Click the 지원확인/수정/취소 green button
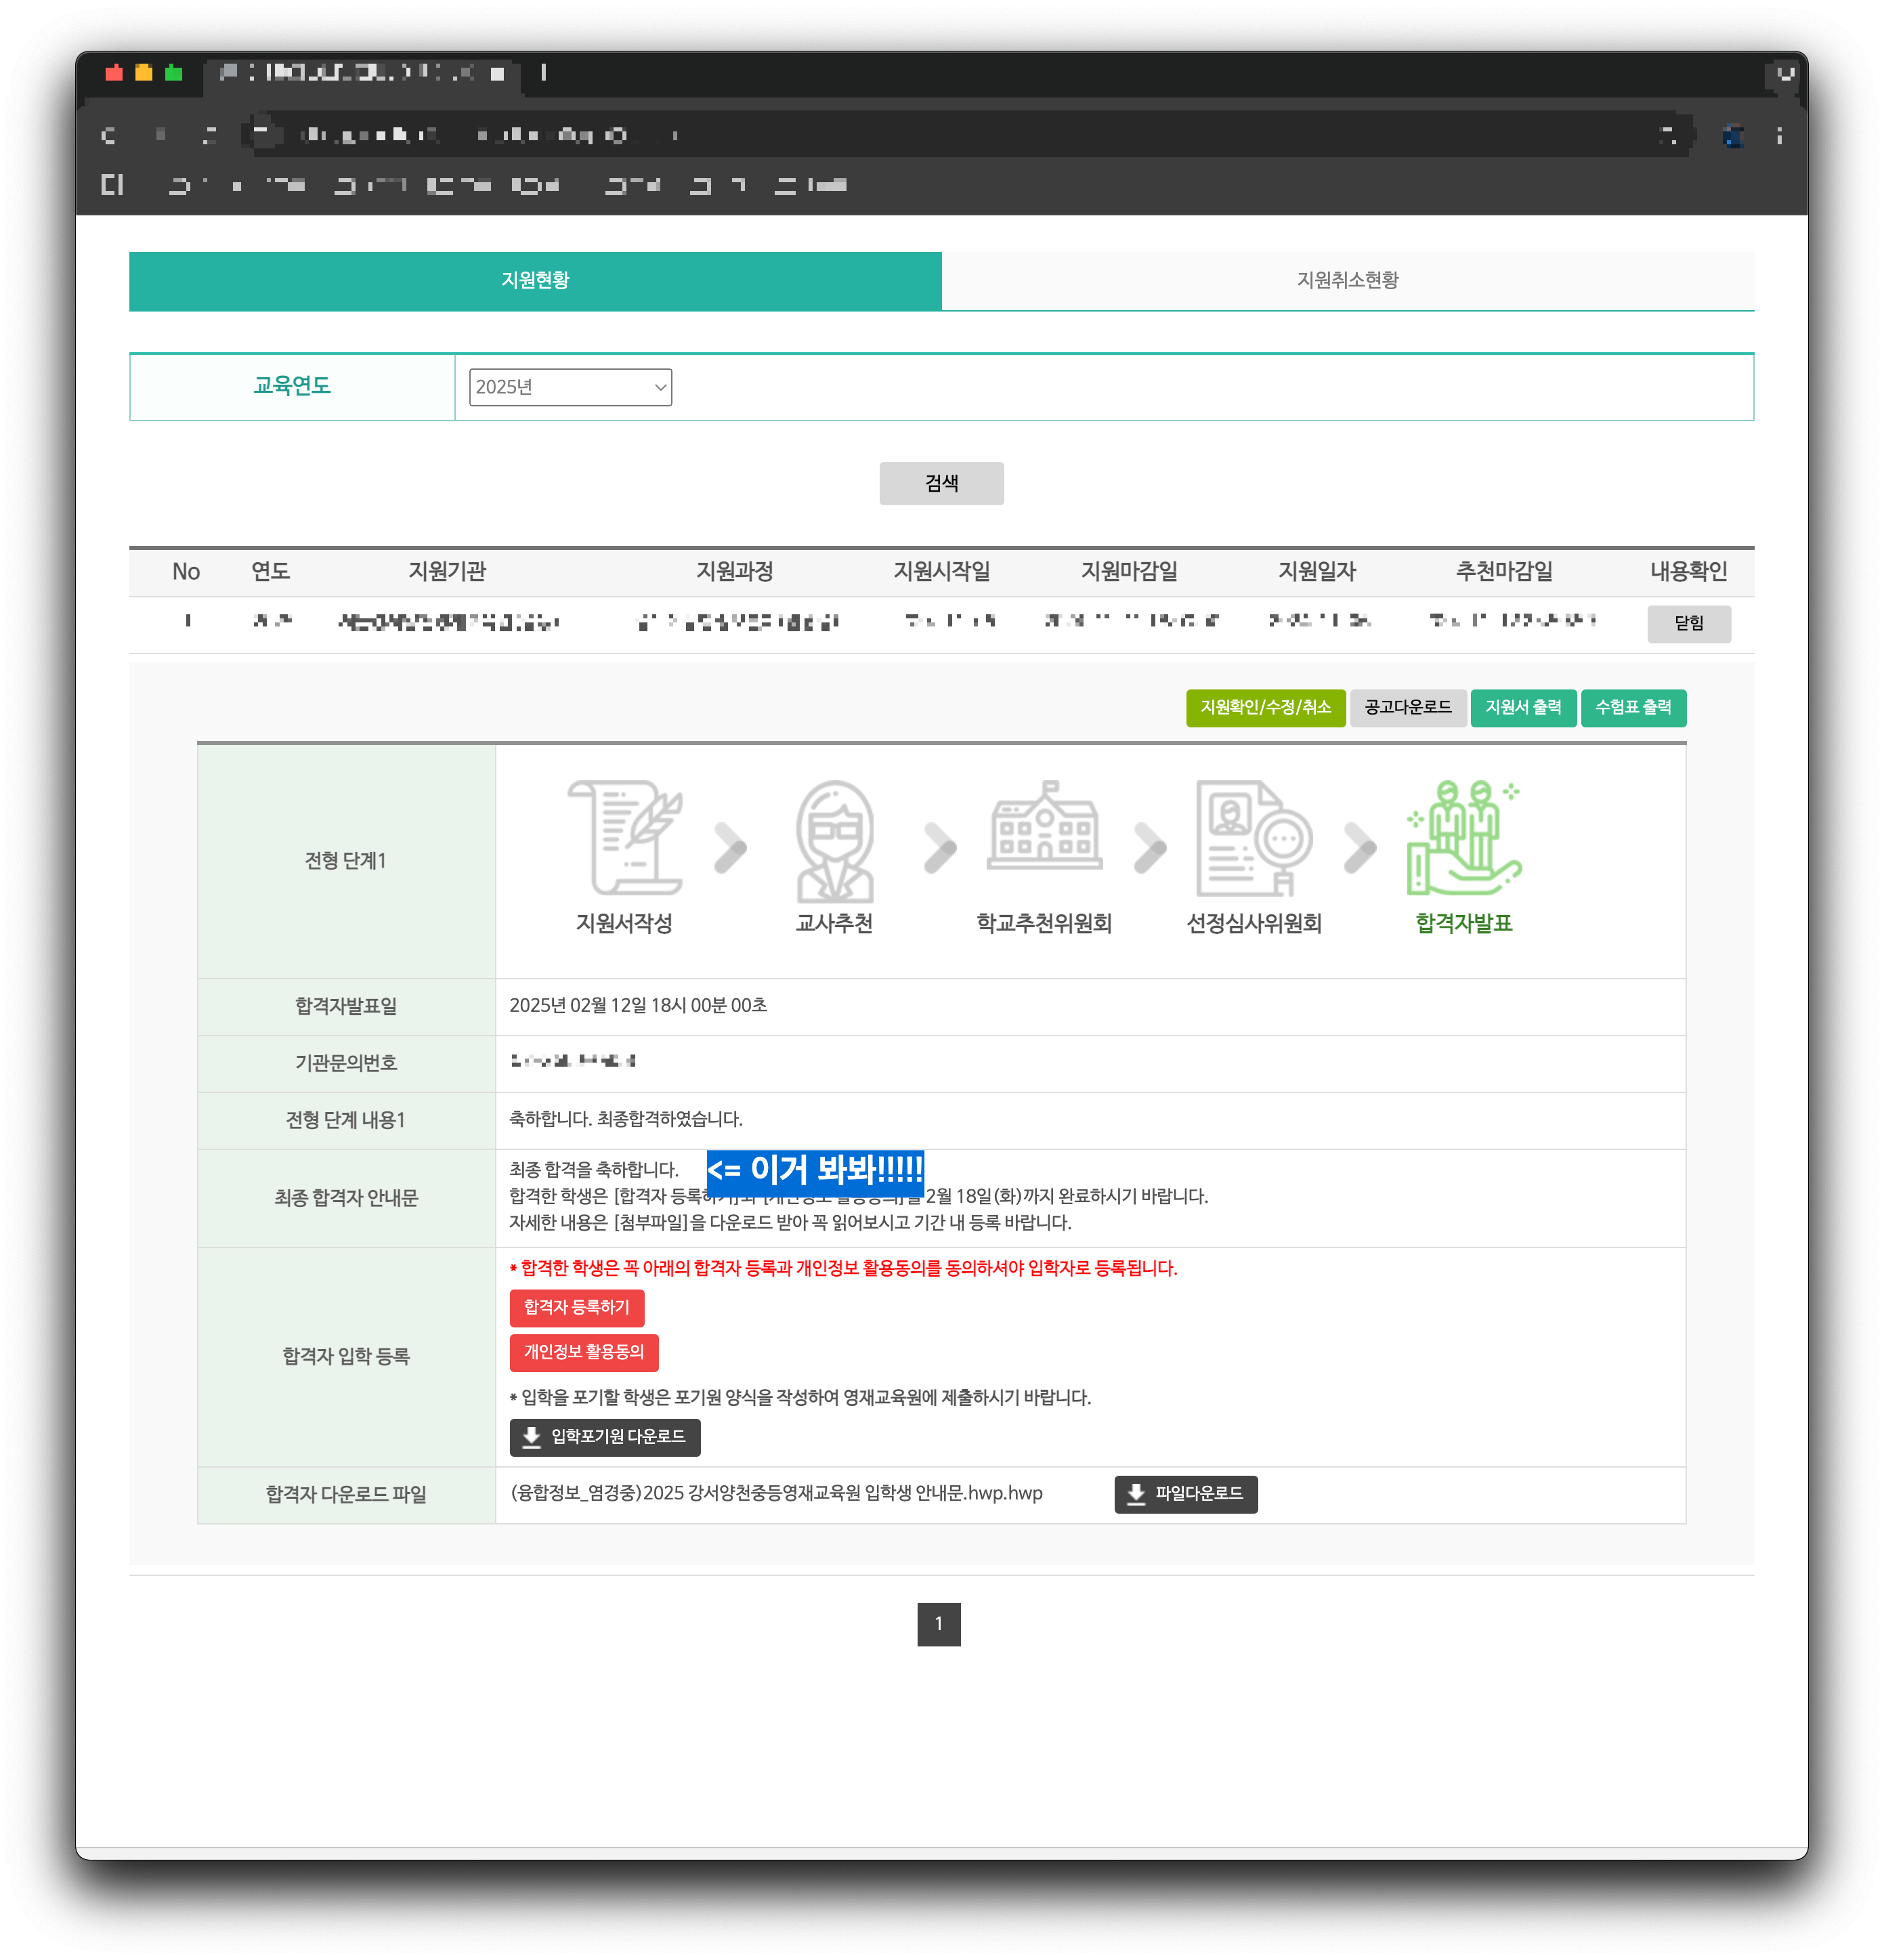1884x1960 pixels. tap(1265, 708)
